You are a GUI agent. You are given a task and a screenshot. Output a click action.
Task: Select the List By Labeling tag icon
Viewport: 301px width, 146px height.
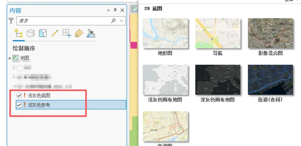point(79,33)
